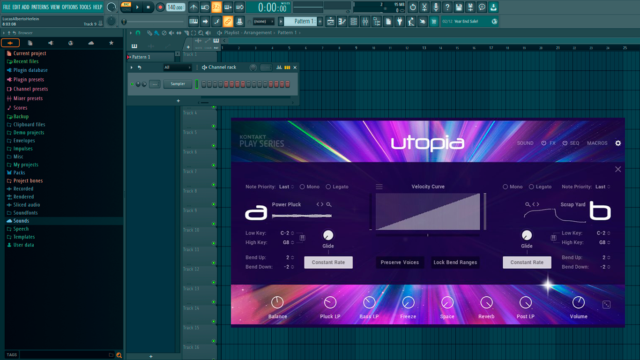This screenshot has width=640, height=360.
Task: Mute the Sampler channel green LED
Action: 132,84
